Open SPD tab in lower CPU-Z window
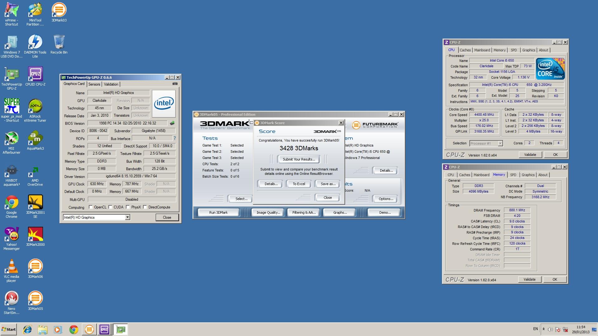Viewport: 598px width, 336px height. pos(513,175)
